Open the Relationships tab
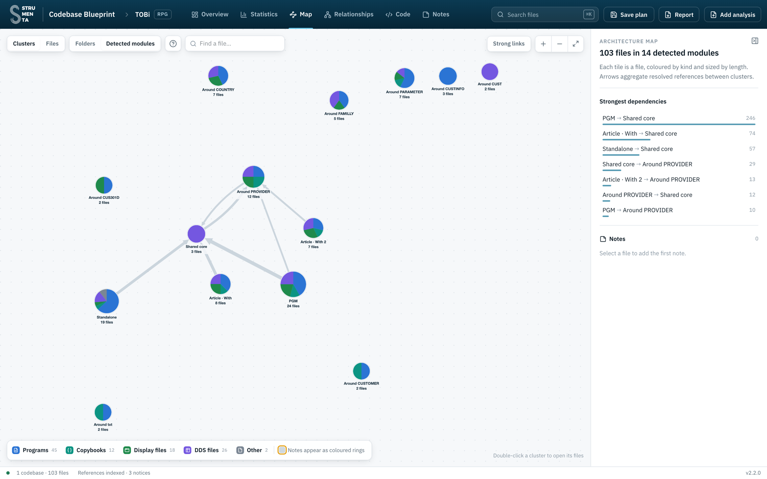Viewport: 767px width, 479px height. click(349, 15)
